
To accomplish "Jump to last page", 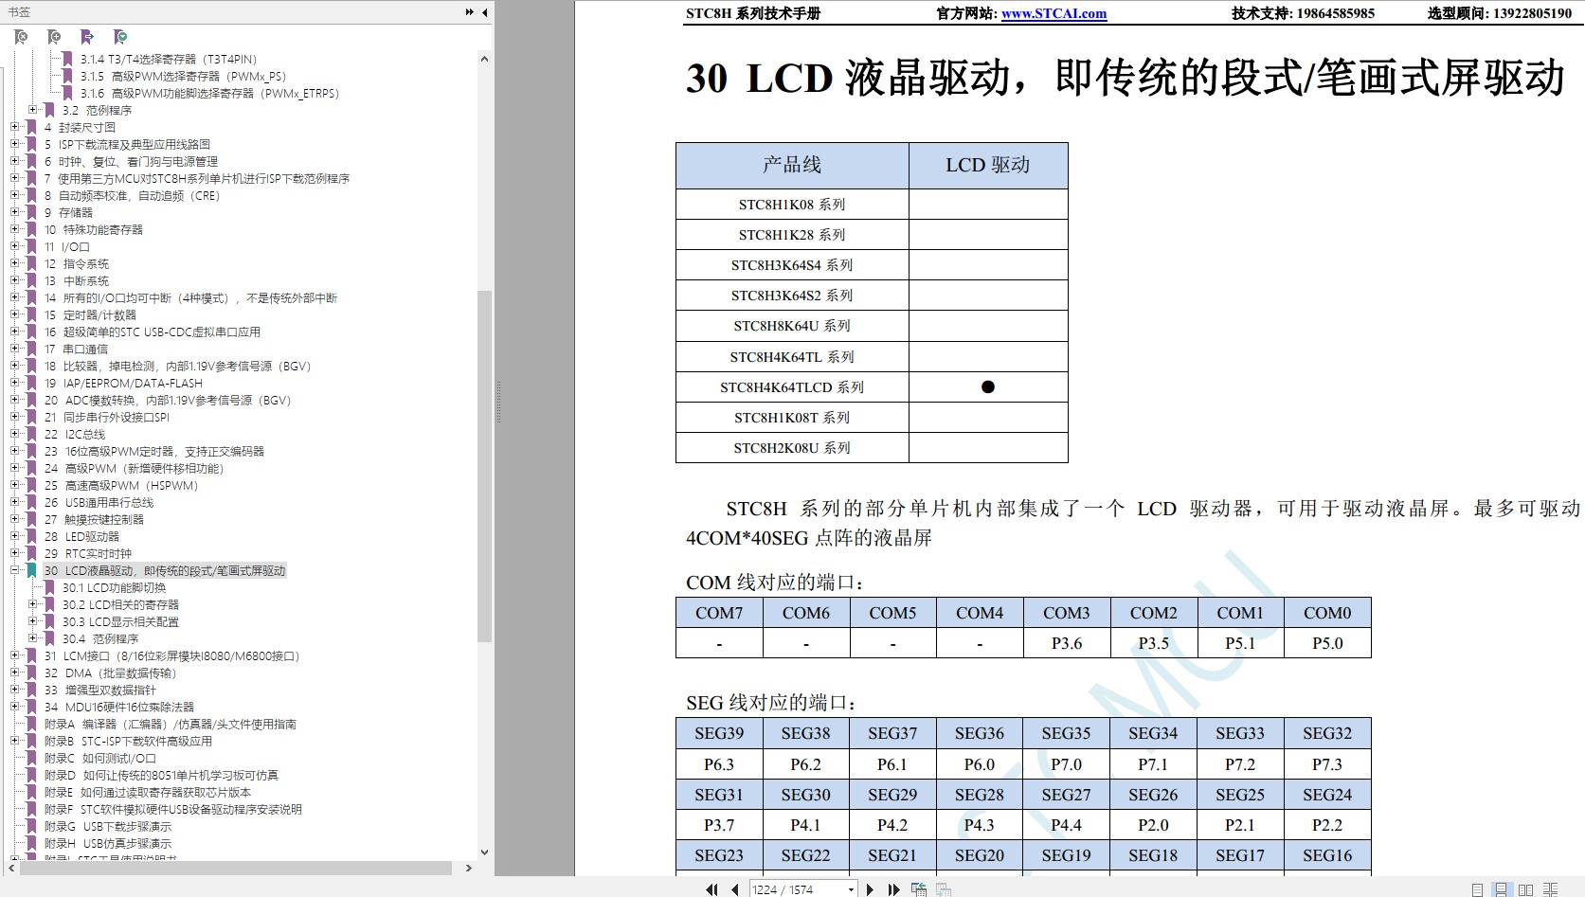I will coord(893,889).
